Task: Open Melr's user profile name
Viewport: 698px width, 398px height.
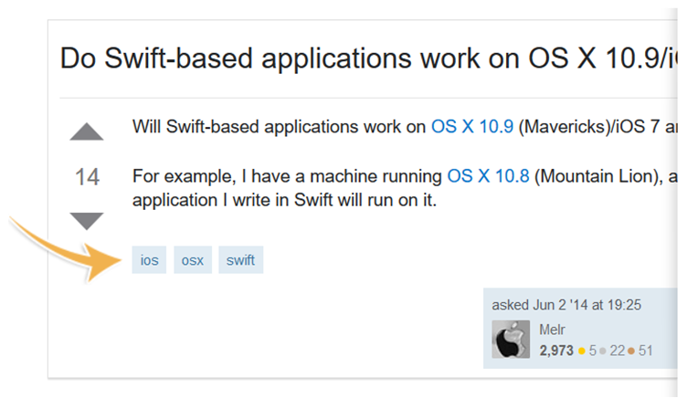Action: [554, 328]
